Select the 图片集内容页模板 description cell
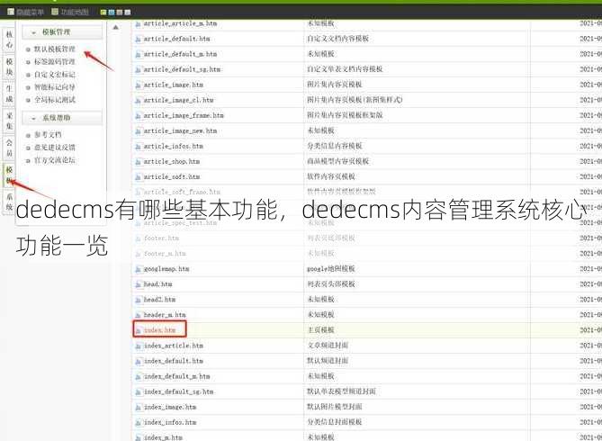 335,85
